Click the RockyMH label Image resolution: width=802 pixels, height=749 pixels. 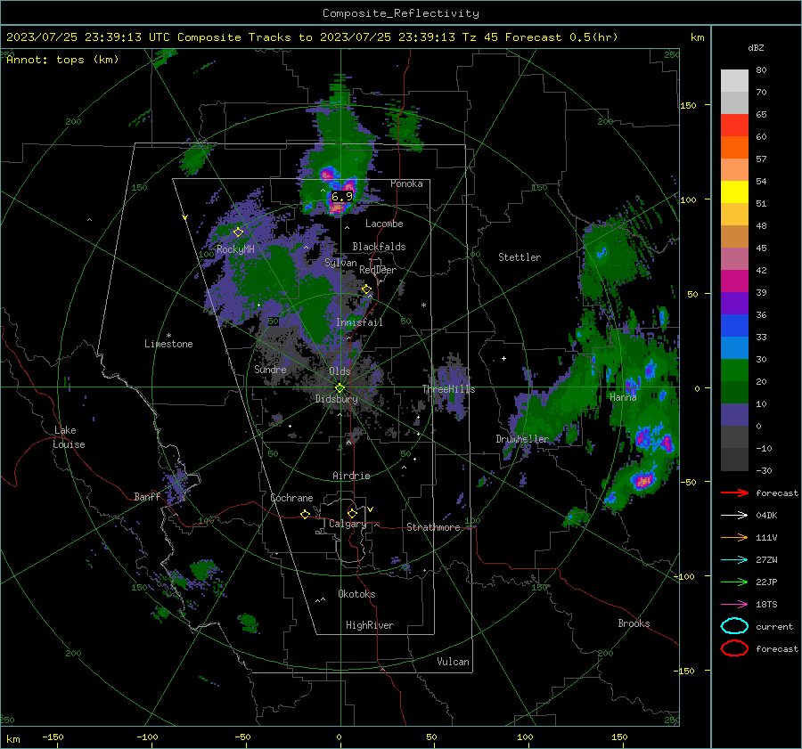click(x=235, y=249)
